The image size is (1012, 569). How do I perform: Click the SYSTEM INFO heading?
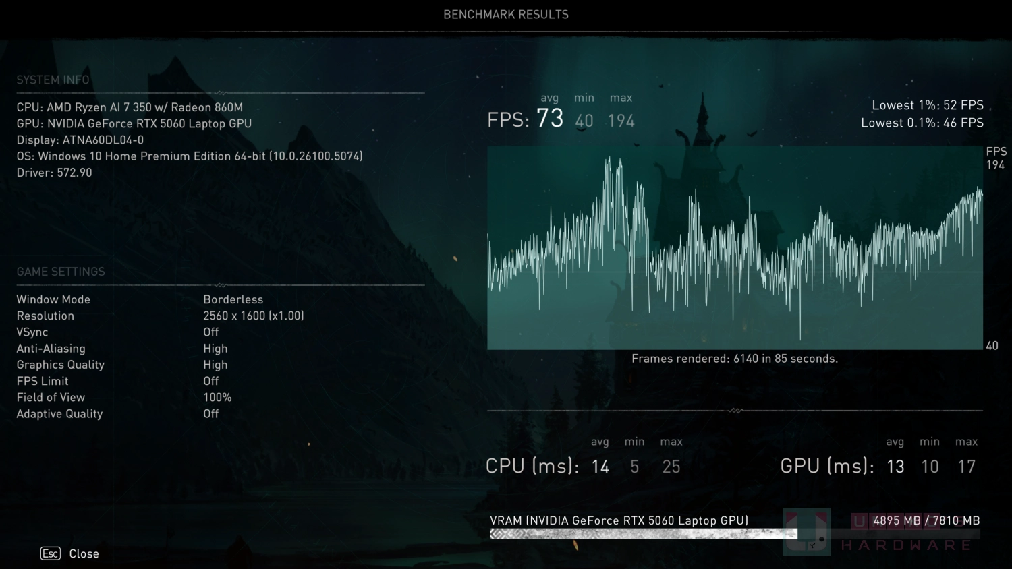(x=53, y=80)
